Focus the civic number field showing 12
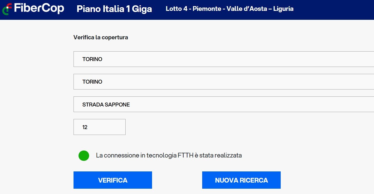The image size is (374, 194). pyautogui.click(x=99, y=127)
